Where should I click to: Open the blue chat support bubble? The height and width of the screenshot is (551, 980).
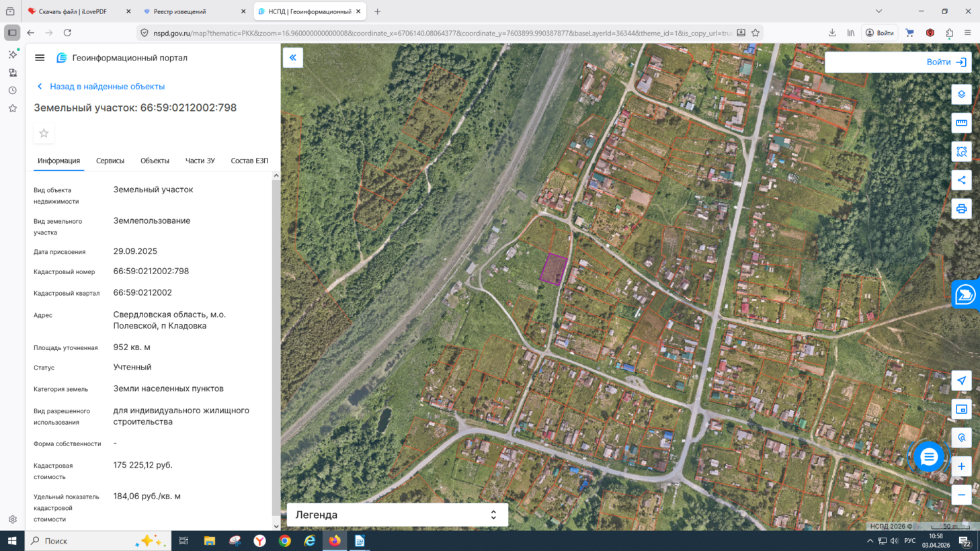[x=929, y=457]
